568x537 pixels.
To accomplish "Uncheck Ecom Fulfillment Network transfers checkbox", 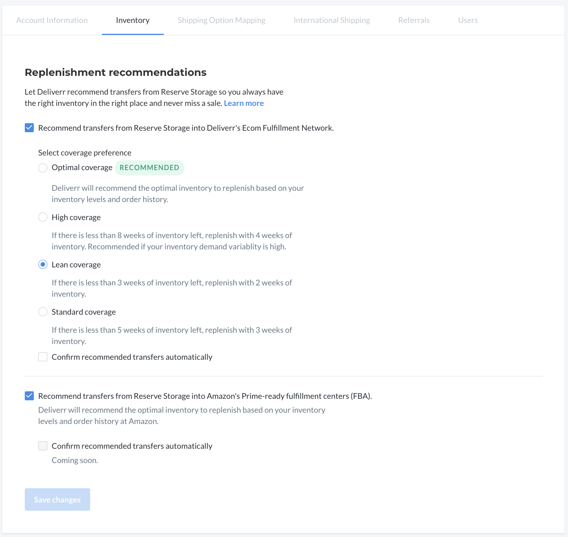I will click(29, 128).
